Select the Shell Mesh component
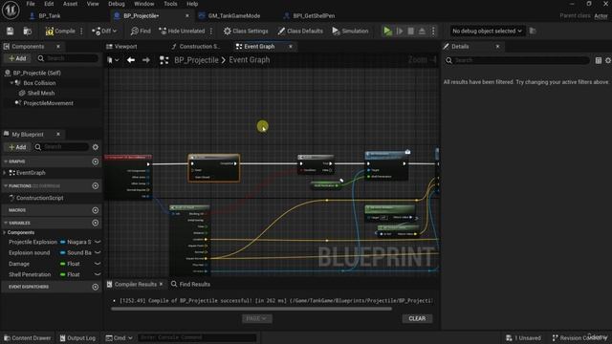Viewport: 612px width, 344px height. pos(41,94)
